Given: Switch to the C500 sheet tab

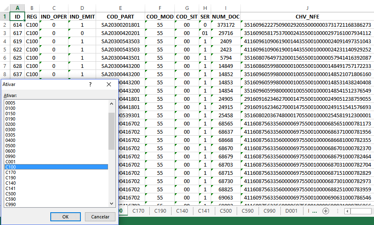Looking at the screenshot, I should point(226,211).
